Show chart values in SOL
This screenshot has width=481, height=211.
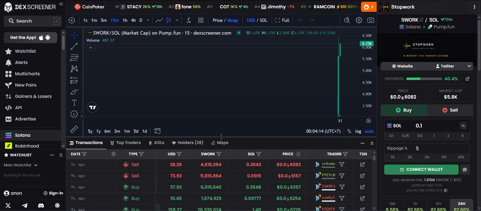coord(264,20)
